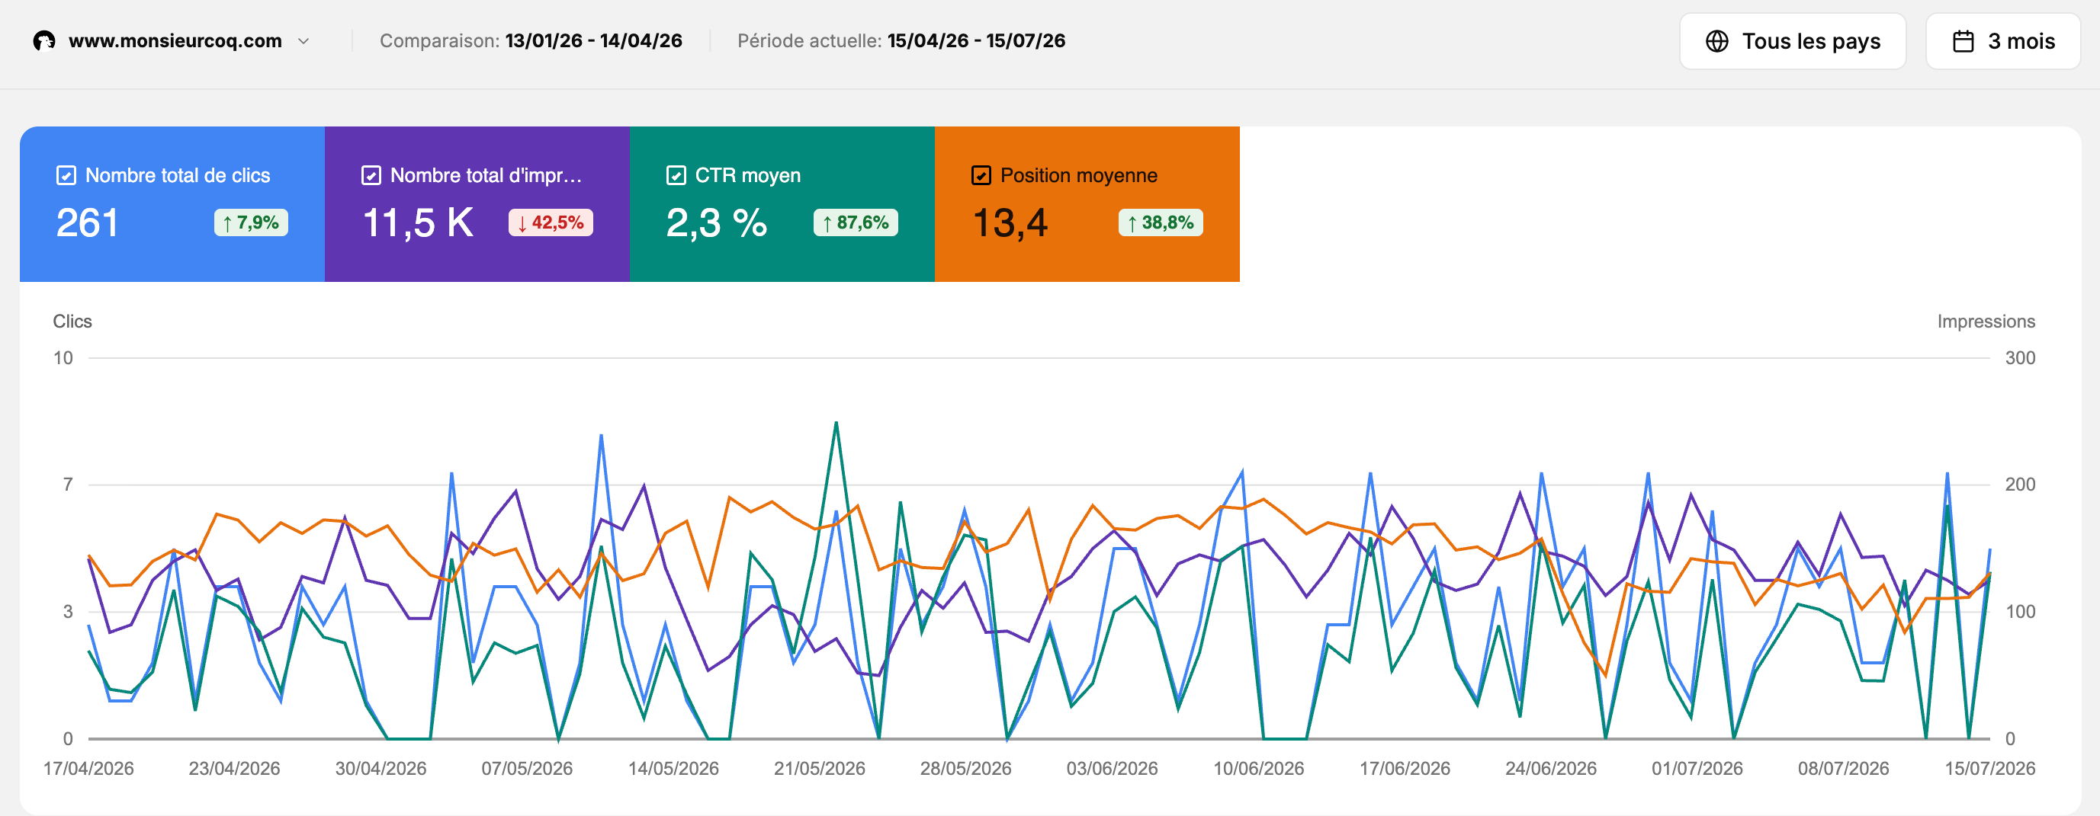Select the blue Nombre total de clics card
This screenshot has width=2100, height=816.
[x=172, y=203]
